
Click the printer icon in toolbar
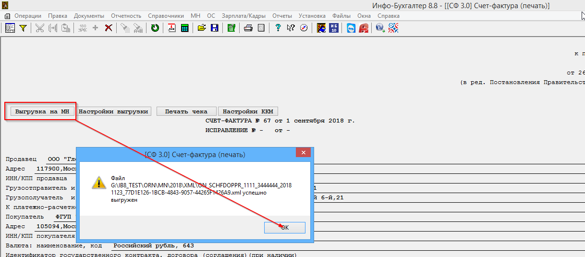click(x=248, y=28)
